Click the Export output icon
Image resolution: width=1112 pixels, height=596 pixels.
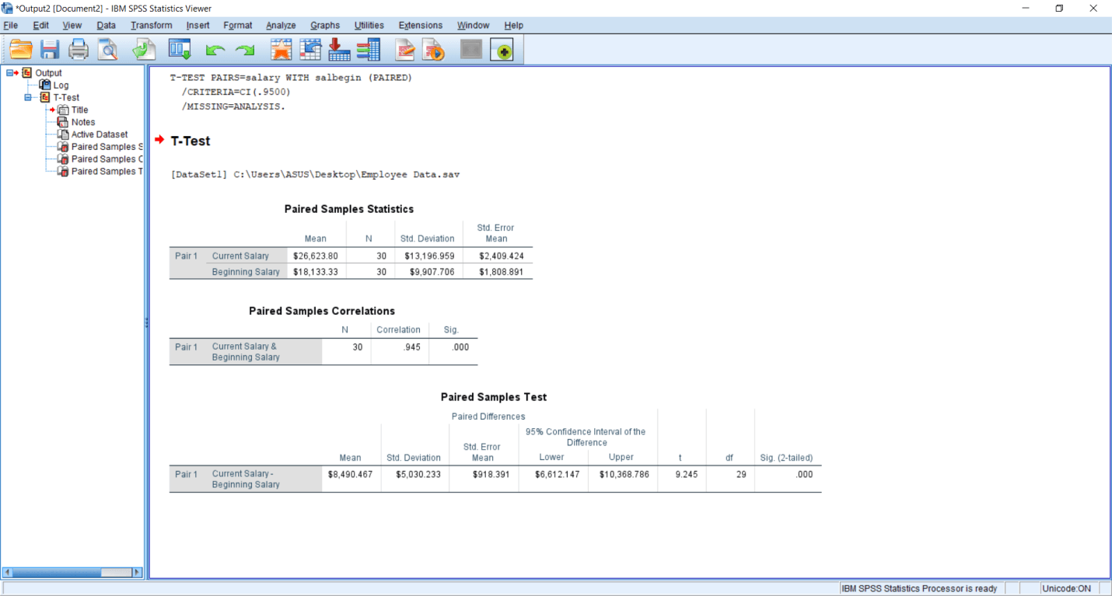point(144,51)
